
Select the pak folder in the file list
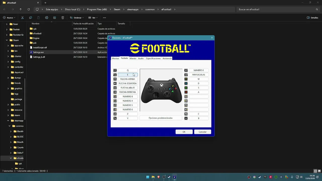(35, 43)
